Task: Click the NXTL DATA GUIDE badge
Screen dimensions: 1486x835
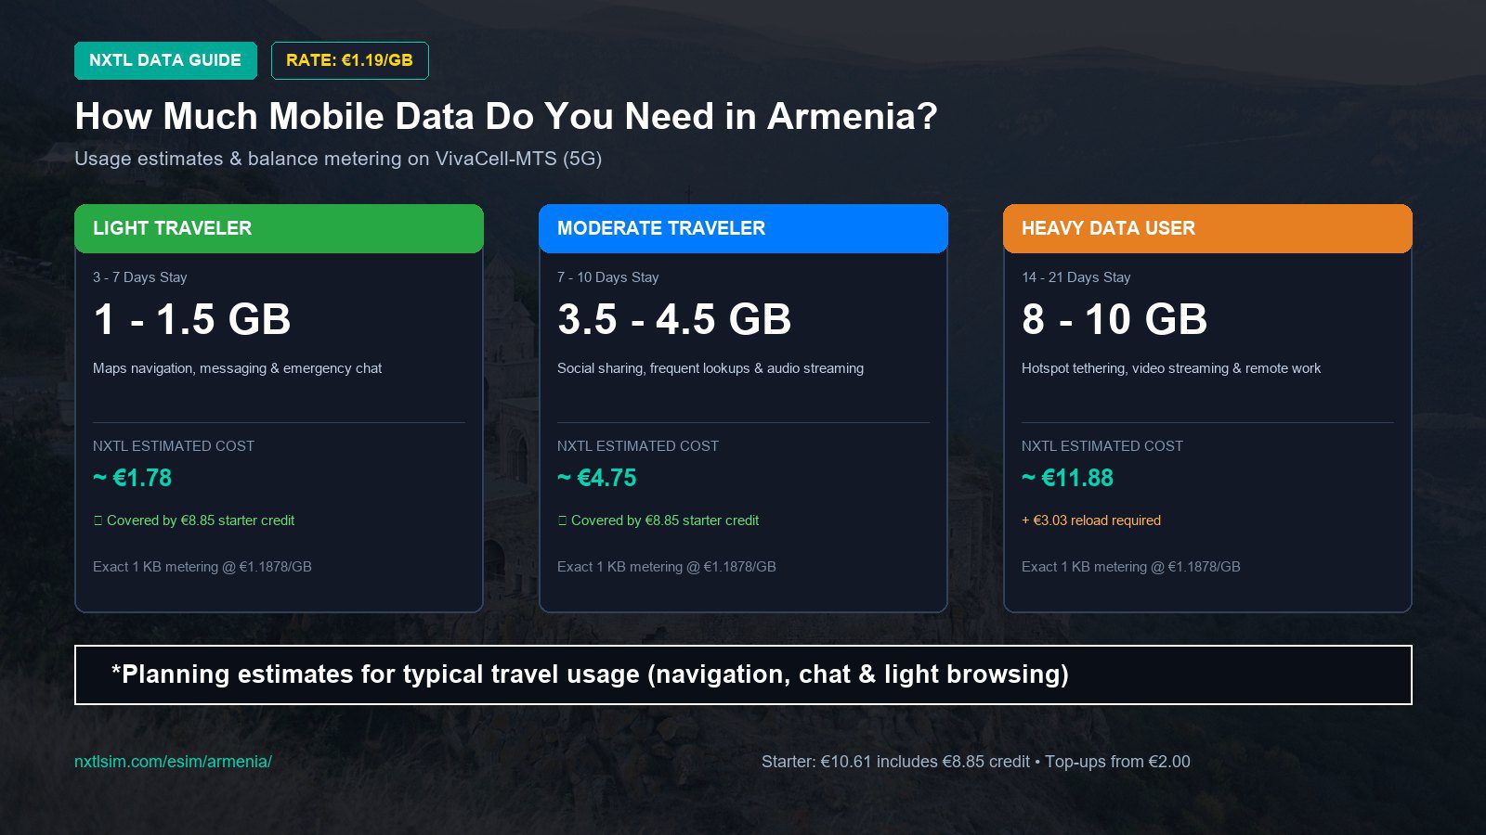Action: coord(165,60)
